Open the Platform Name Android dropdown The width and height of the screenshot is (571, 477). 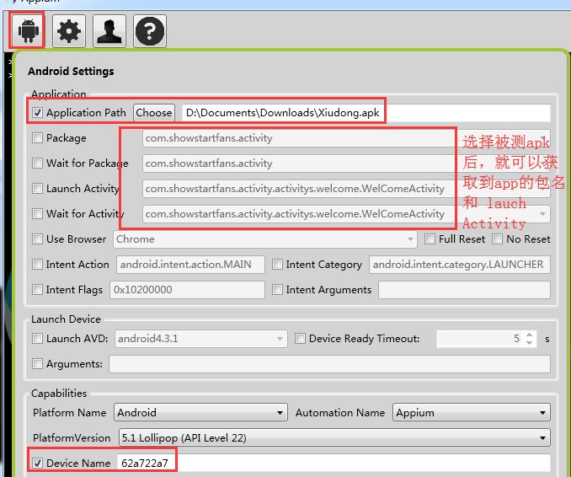point(200,412)
